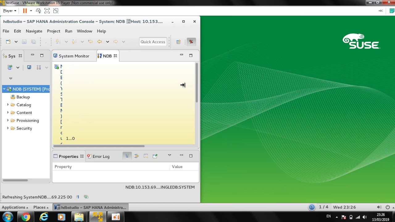Click the Administration tools icon in Systems view
395x222 pixels.
[39, 67]
